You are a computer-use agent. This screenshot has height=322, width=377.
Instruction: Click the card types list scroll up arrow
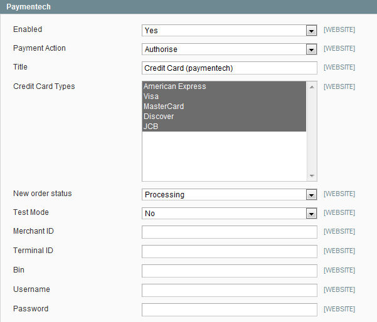[312, 87]
